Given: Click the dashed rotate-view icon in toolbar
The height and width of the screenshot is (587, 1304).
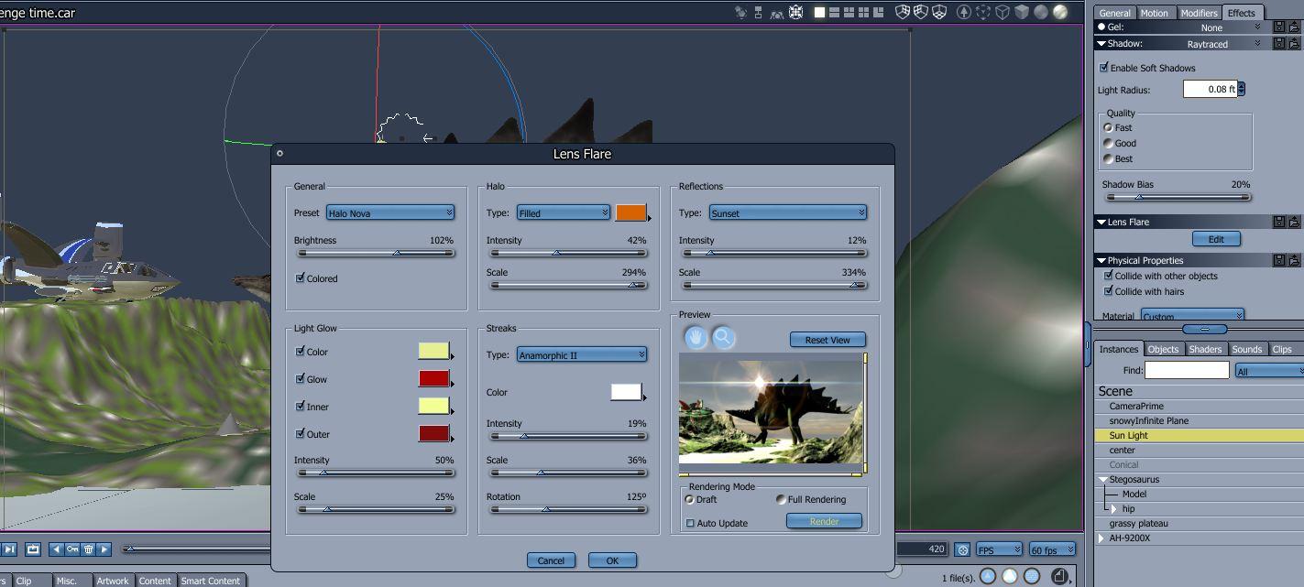Looking at the screenshot, I should click(983, 12).
